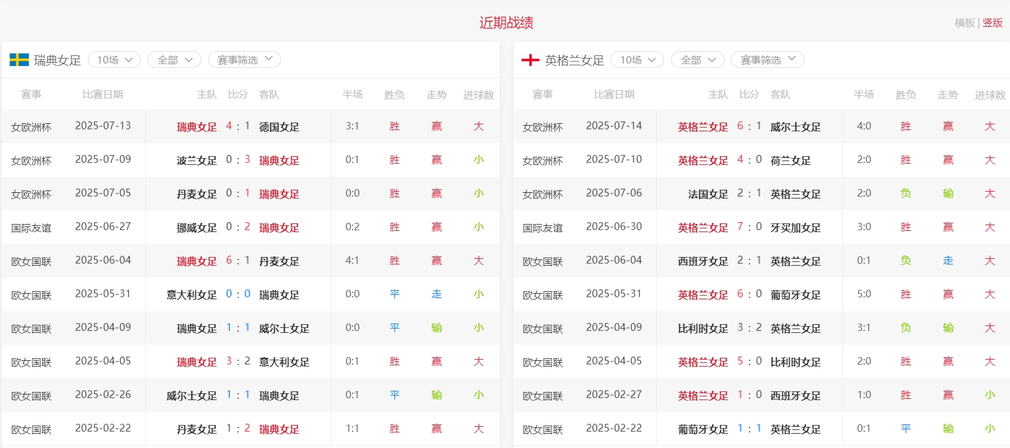Expand Sweden's 全部 filter dropdown
The height and width of the screenshot is (448, 1010).
pos(174,60)
